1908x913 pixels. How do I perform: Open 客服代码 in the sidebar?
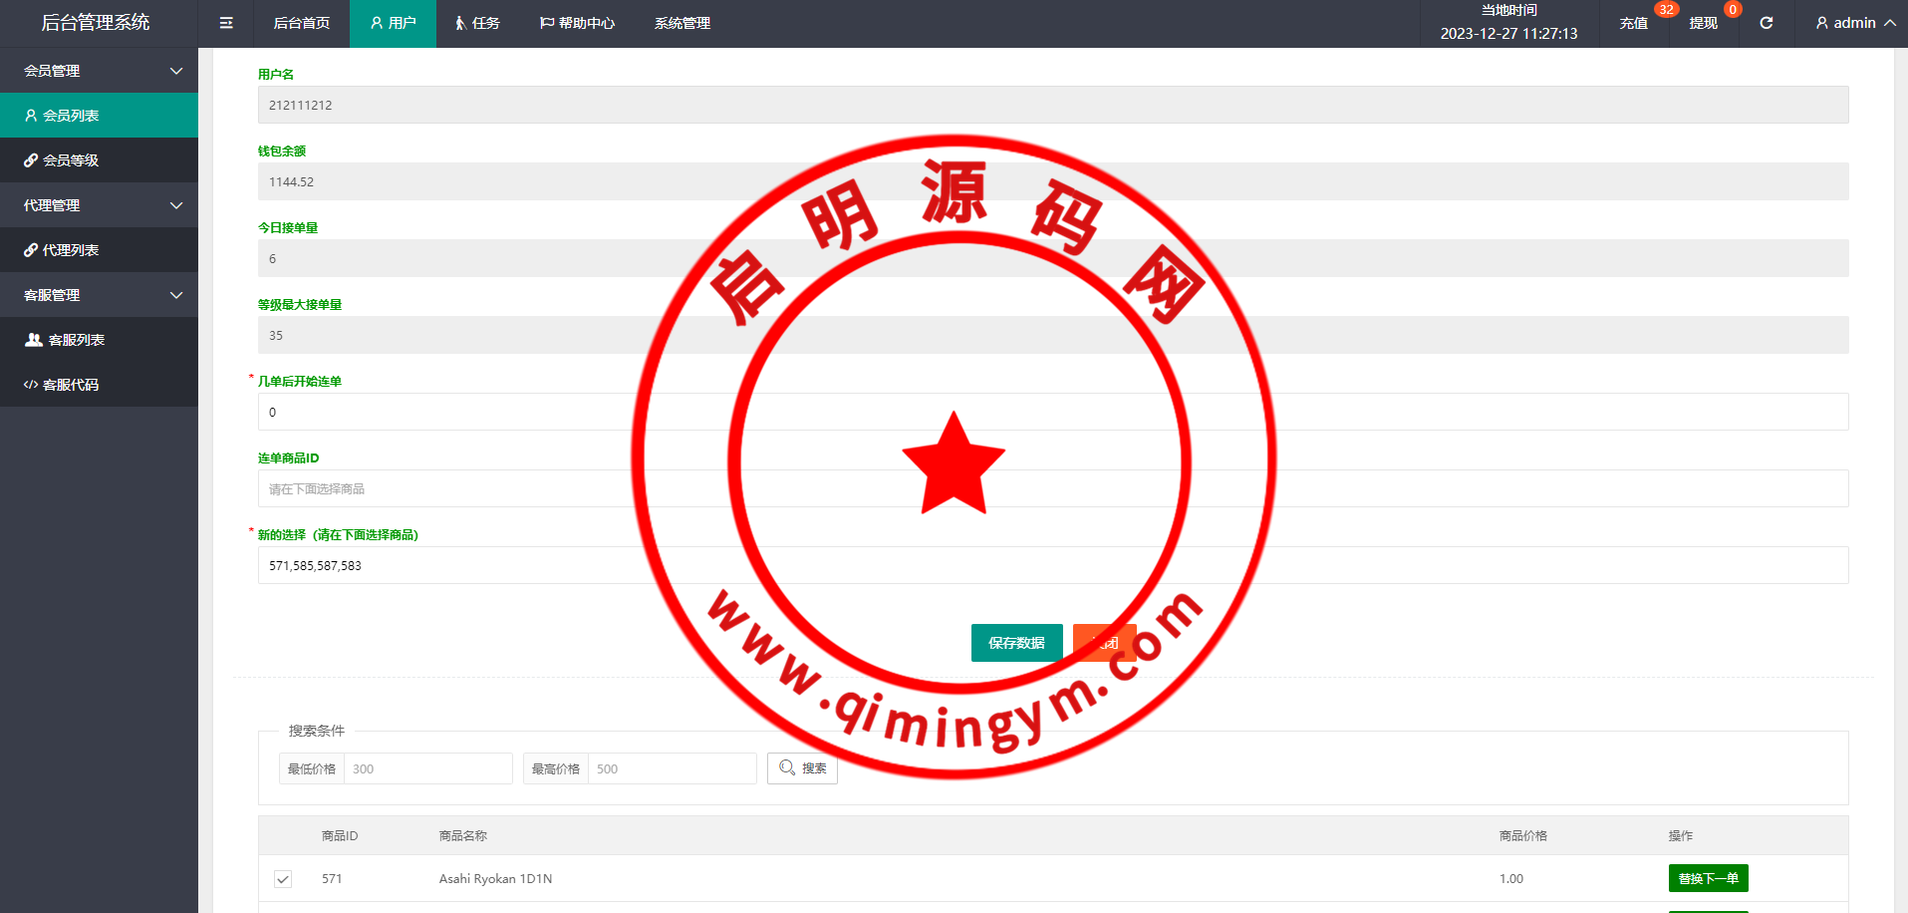pos(70,385)
